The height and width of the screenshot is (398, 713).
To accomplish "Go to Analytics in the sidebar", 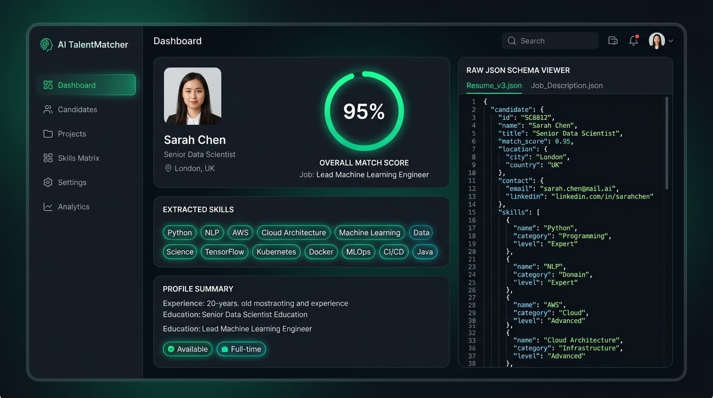I will tap(86, 207).
